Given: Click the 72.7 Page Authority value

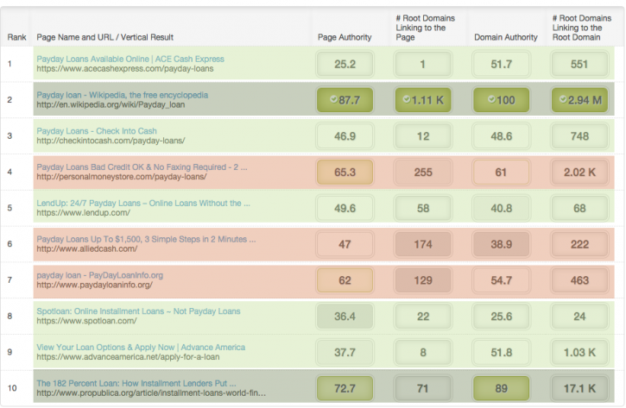Looking at the screenshot, I should coord(345,388).
